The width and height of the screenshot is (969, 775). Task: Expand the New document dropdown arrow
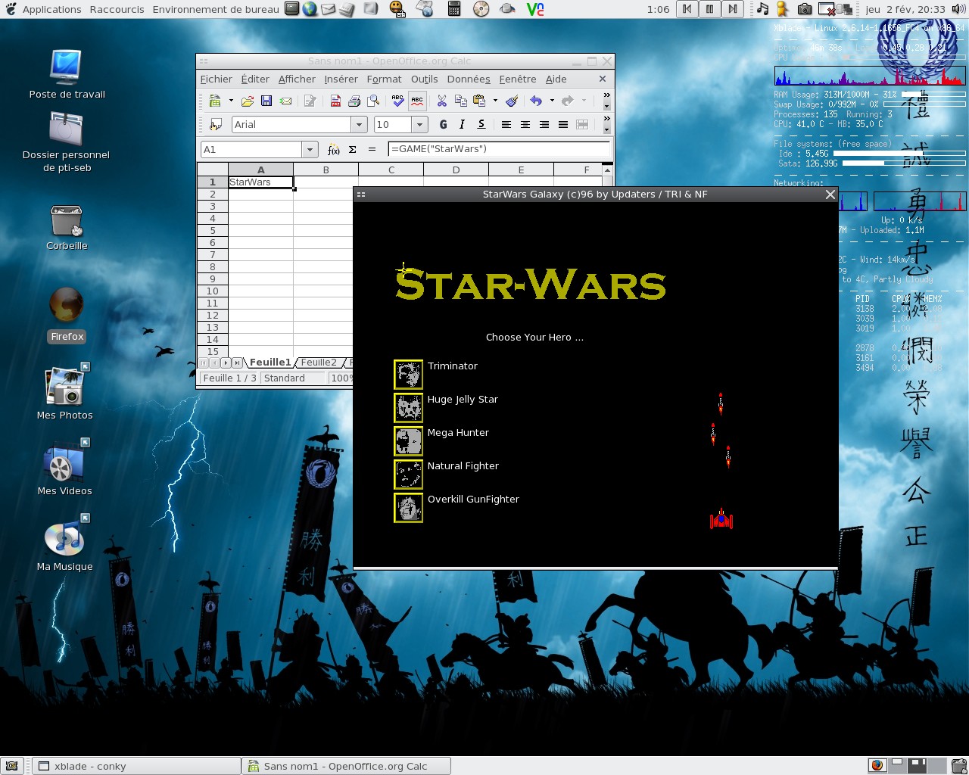coord(231,101)
